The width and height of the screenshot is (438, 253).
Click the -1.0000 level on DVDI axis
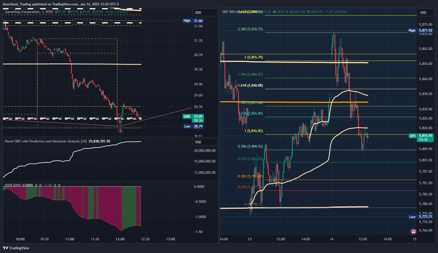tap(200, 217)
